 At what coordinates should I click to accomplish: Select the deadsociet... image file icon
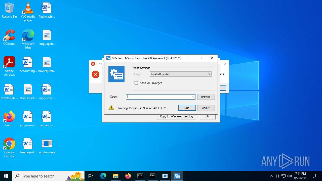pyautogui.click(x=28, y=92)
